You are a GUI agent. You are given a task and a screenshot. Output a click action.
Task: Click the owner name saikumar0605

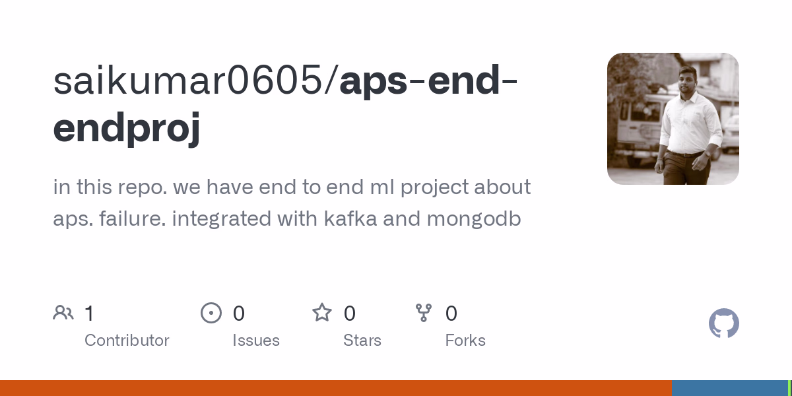point(195,81)
